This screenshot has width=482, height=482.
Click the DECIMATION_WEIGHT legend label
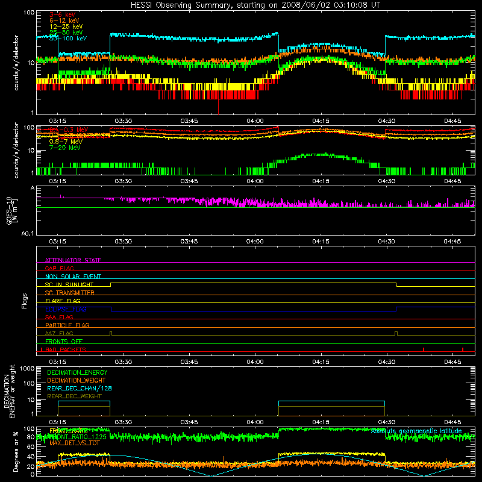point(77,381)
